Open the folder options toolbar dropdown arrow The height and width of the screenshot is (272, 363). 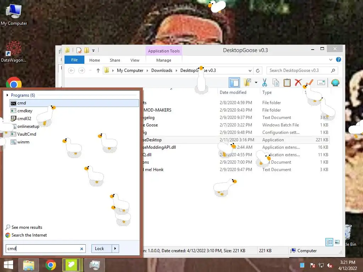[256, 82]
